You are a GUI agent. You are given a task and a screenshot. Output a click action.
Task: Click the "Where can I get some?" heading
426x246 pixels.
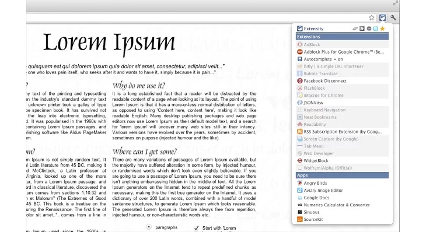pos(144,152)
